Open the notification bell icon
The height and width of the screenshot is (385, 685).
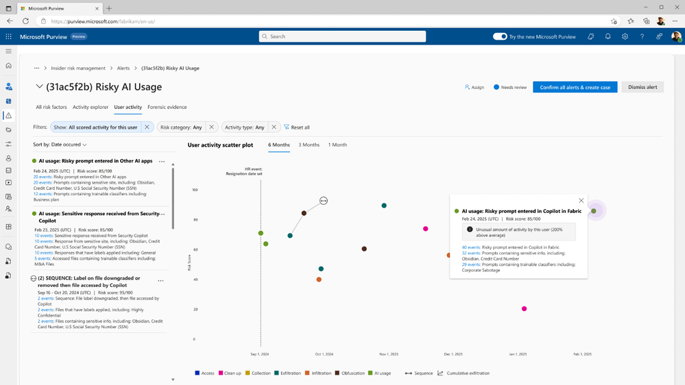(608, 37)
